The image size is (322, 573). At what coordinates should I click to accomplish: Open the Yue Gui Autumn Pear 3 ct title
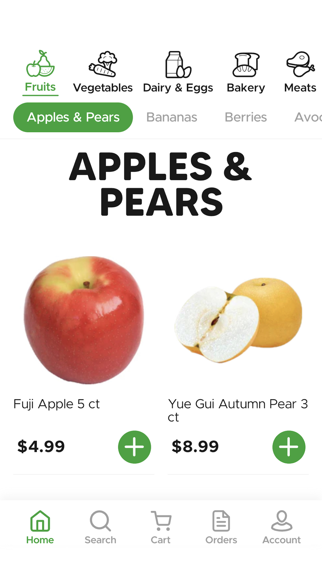point(238,411)
